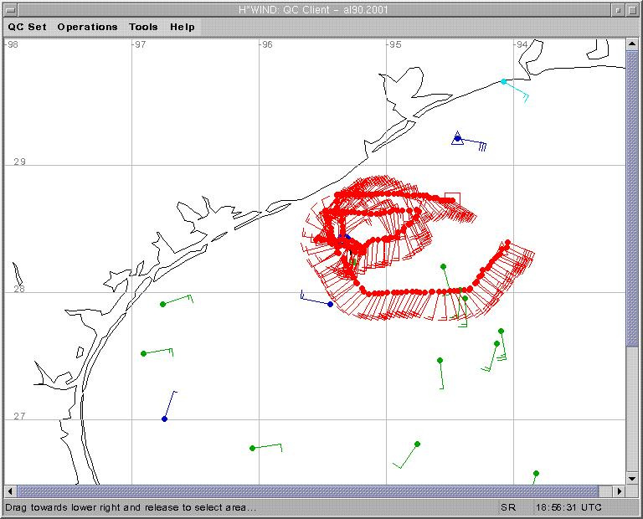Select green observation dot inside the red loop
This screenshot has width=643, height=519.
444,267
